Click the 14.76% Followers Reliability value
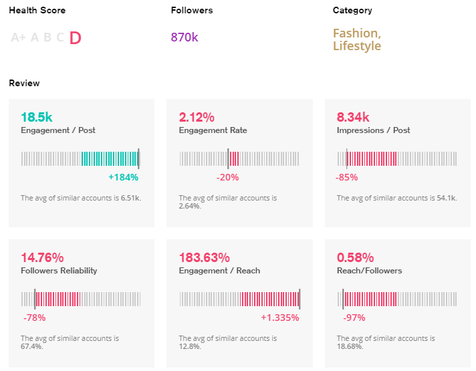476x371 pixels. (42, 258)
